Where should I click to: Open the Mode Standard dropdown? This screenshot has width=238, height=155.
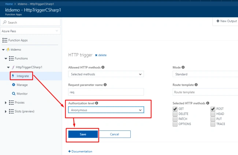point(205,74)
